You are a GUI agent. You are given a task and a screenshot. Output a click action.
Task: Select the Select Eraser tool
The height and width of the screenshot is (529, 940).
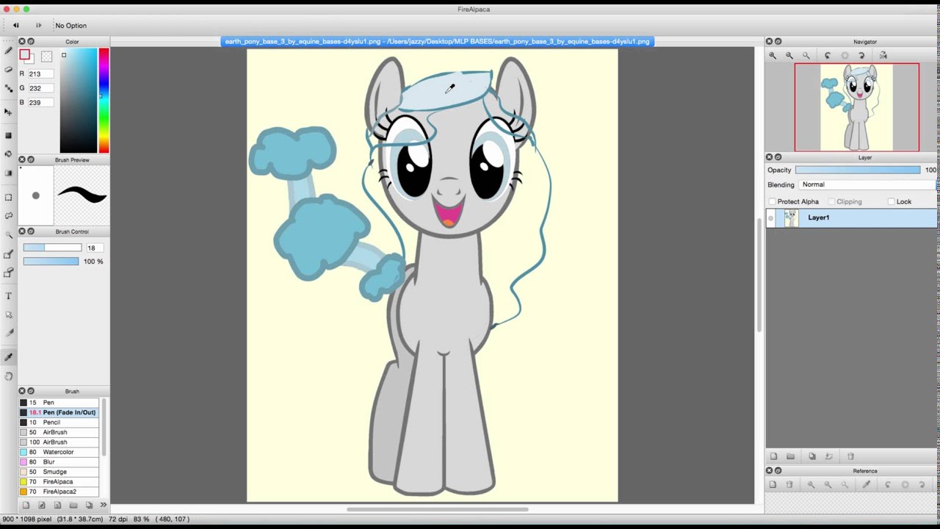click(x=8, y=273)
